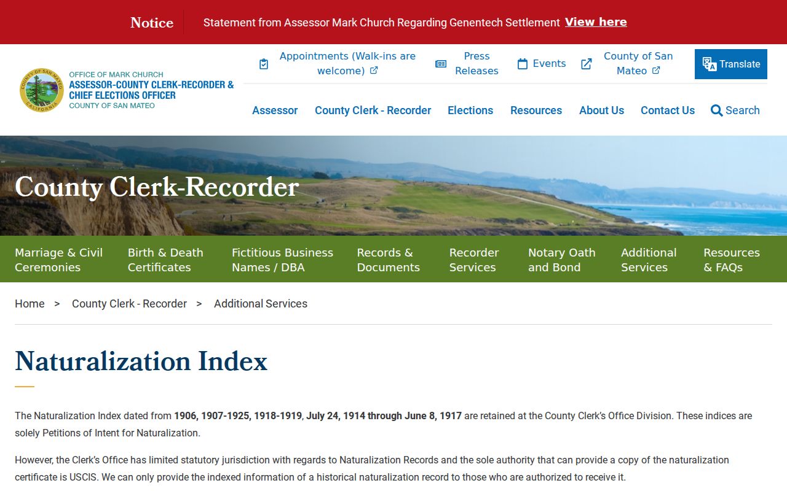Open the Events link

[x=549, y=64]
